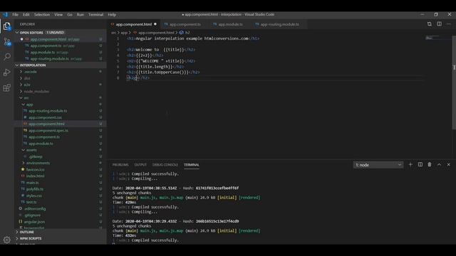Switch to the PROBLEMS panel tab

click(x=120, y=164)
